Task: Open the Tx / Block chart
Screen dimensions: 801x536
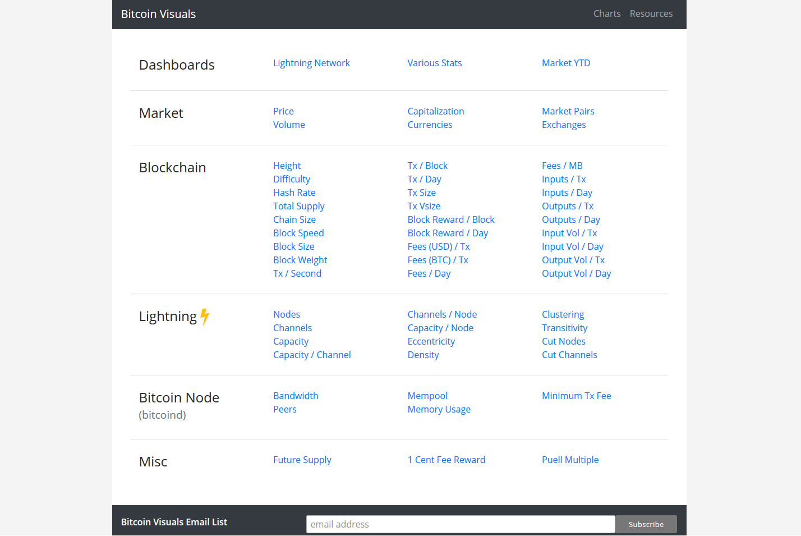Action: click(x=427, y=166)
